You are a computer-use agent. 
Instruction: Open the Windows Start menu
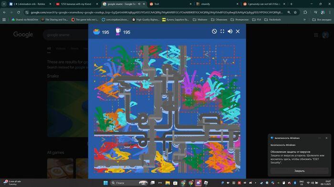coord(105,183)
